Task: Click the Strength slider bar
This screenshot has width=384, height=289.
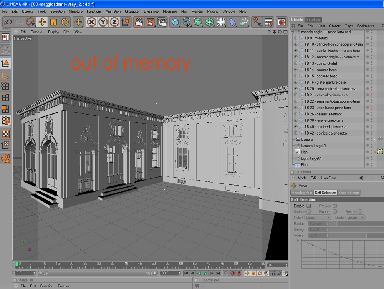Action: [357, 230]
